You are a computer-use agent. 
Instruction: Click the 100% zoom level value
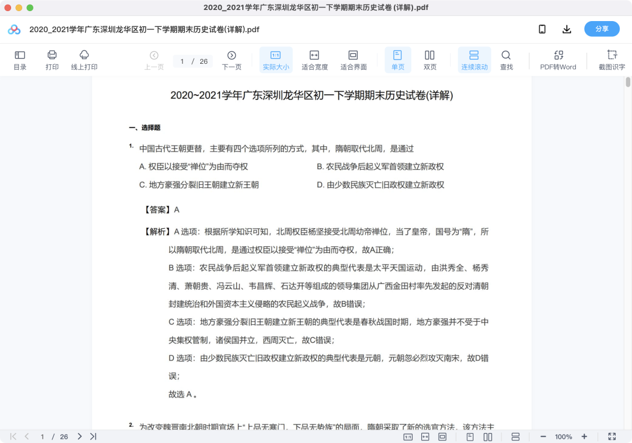pos(564,437)
